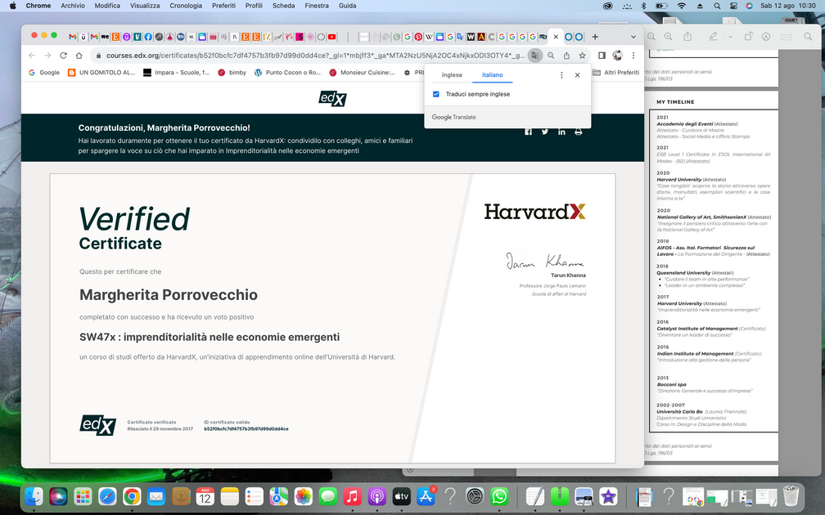Zoom in in the Preview window
The height and width of the screenshot is (515, 825).
coord(668,37)
